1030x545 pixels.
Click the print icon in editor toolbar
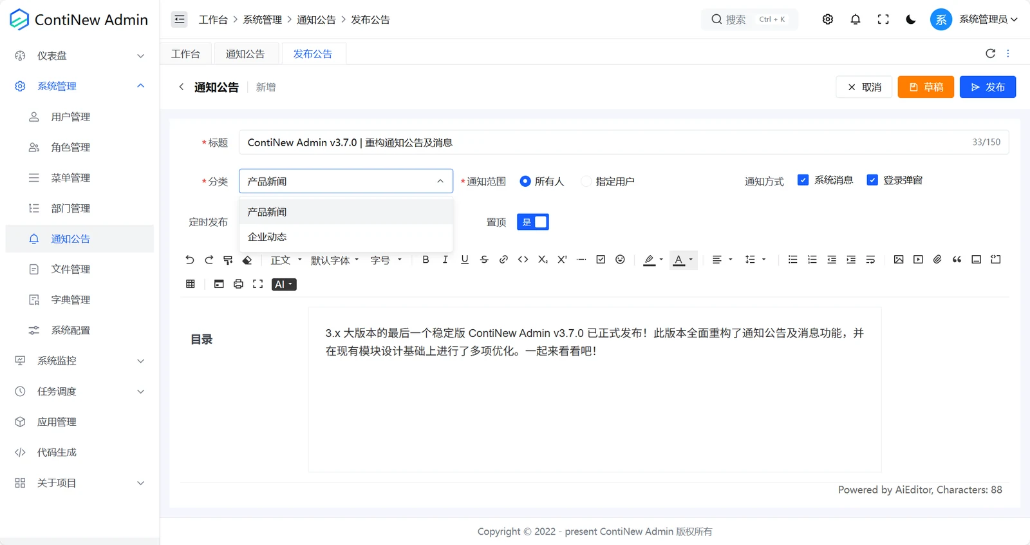click(x=238, y=284)
